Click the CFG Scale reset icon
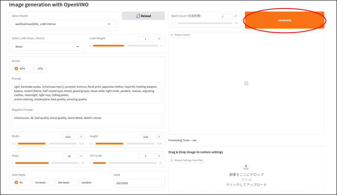The image size is (337, 195). point(159,156)
